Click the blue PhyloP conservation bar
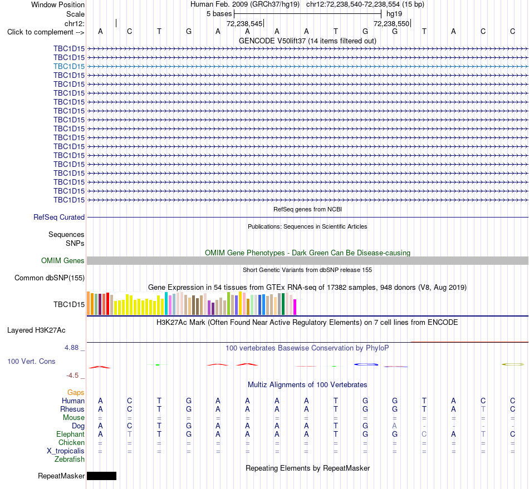The height and width of the screenshot is (489, 529). [366, 364]
